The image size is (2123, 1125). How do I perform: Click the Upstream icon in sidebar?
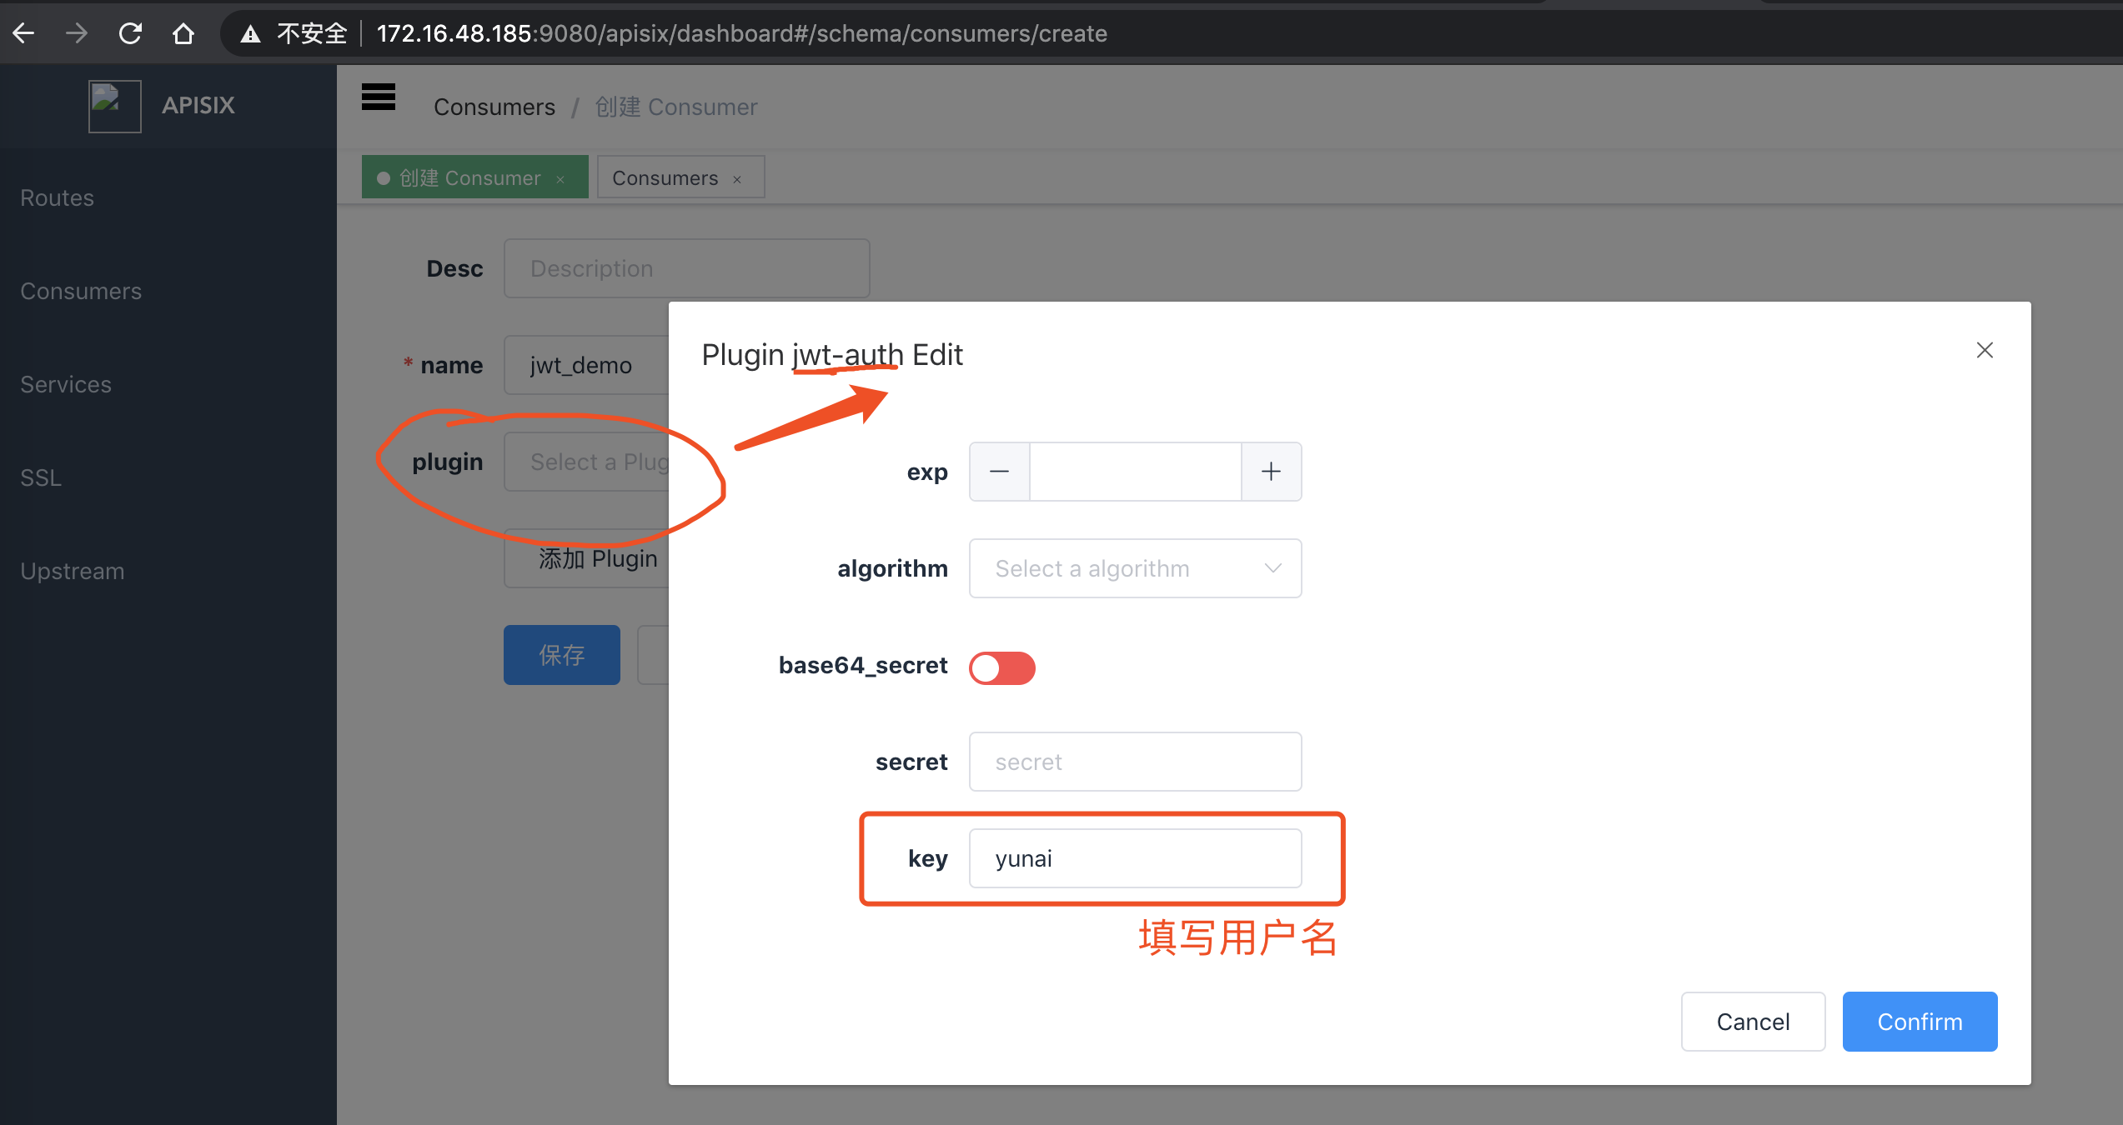[x=72, y=569]
